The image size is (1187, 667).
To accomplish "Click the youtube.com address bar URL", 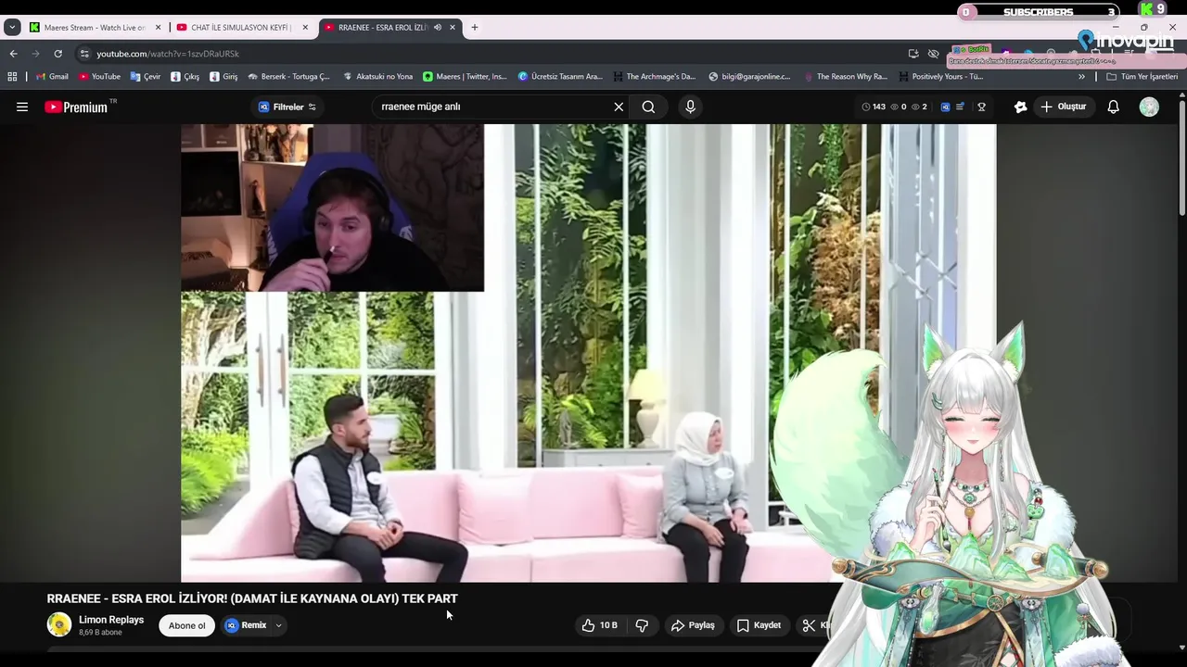I will tap(168, 54).
